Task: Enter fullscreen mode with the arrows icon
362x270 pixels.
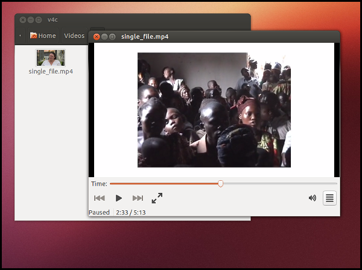Action: (157, 198)
